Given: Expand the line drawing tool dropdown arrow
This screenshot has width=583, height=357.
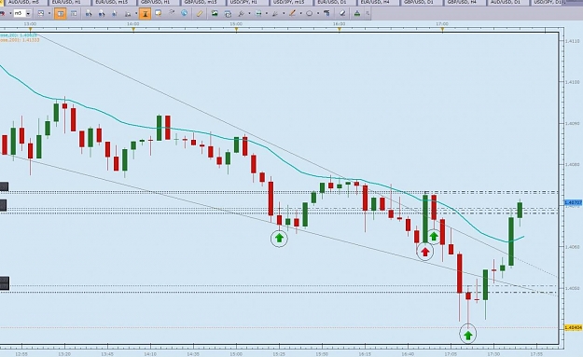Looking at the screenshot, I should click(300, 13).
